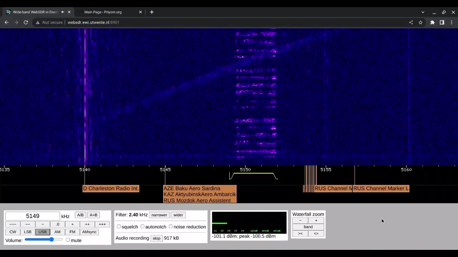Go forward in browser history

click(16, 22)
